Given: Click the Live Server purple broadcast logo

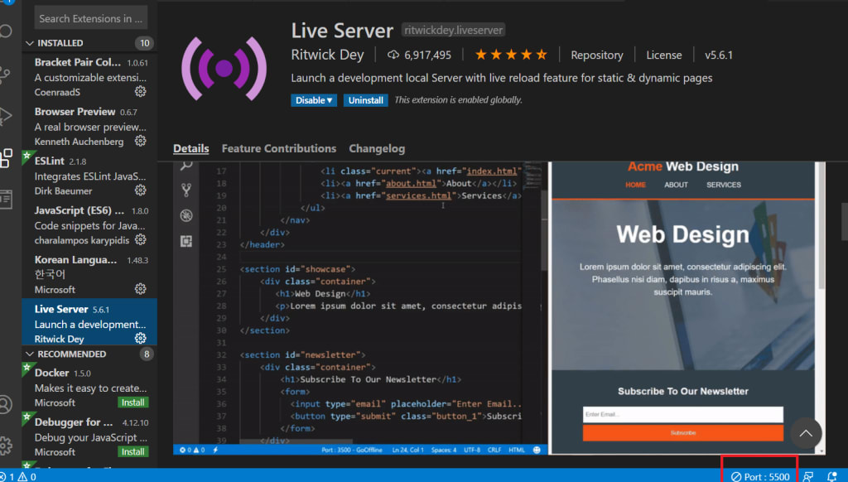Looking at the screenshot, I should pyautogui.click(x=224, y=68).
